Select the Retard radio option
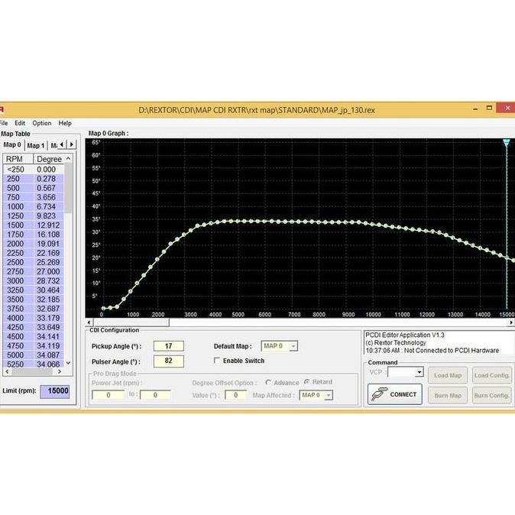 tap(306, 382)
